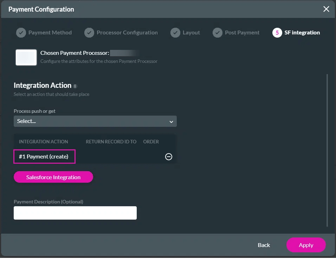The width and height of the screenshot is (336, 260).
Task: Click the Processor Configuration checkmark icon
Action: point(90,32)
